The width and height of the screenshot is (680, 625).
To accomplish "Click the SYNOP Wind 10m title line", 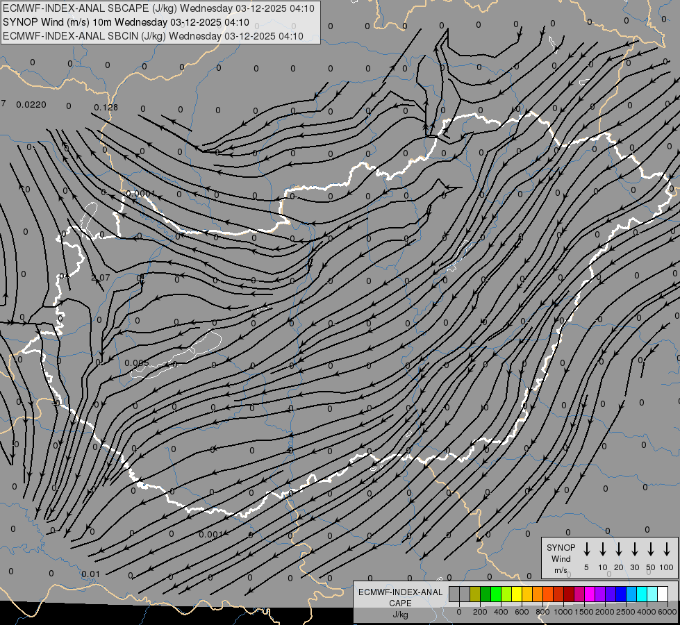I will click(x=126, y=22).
